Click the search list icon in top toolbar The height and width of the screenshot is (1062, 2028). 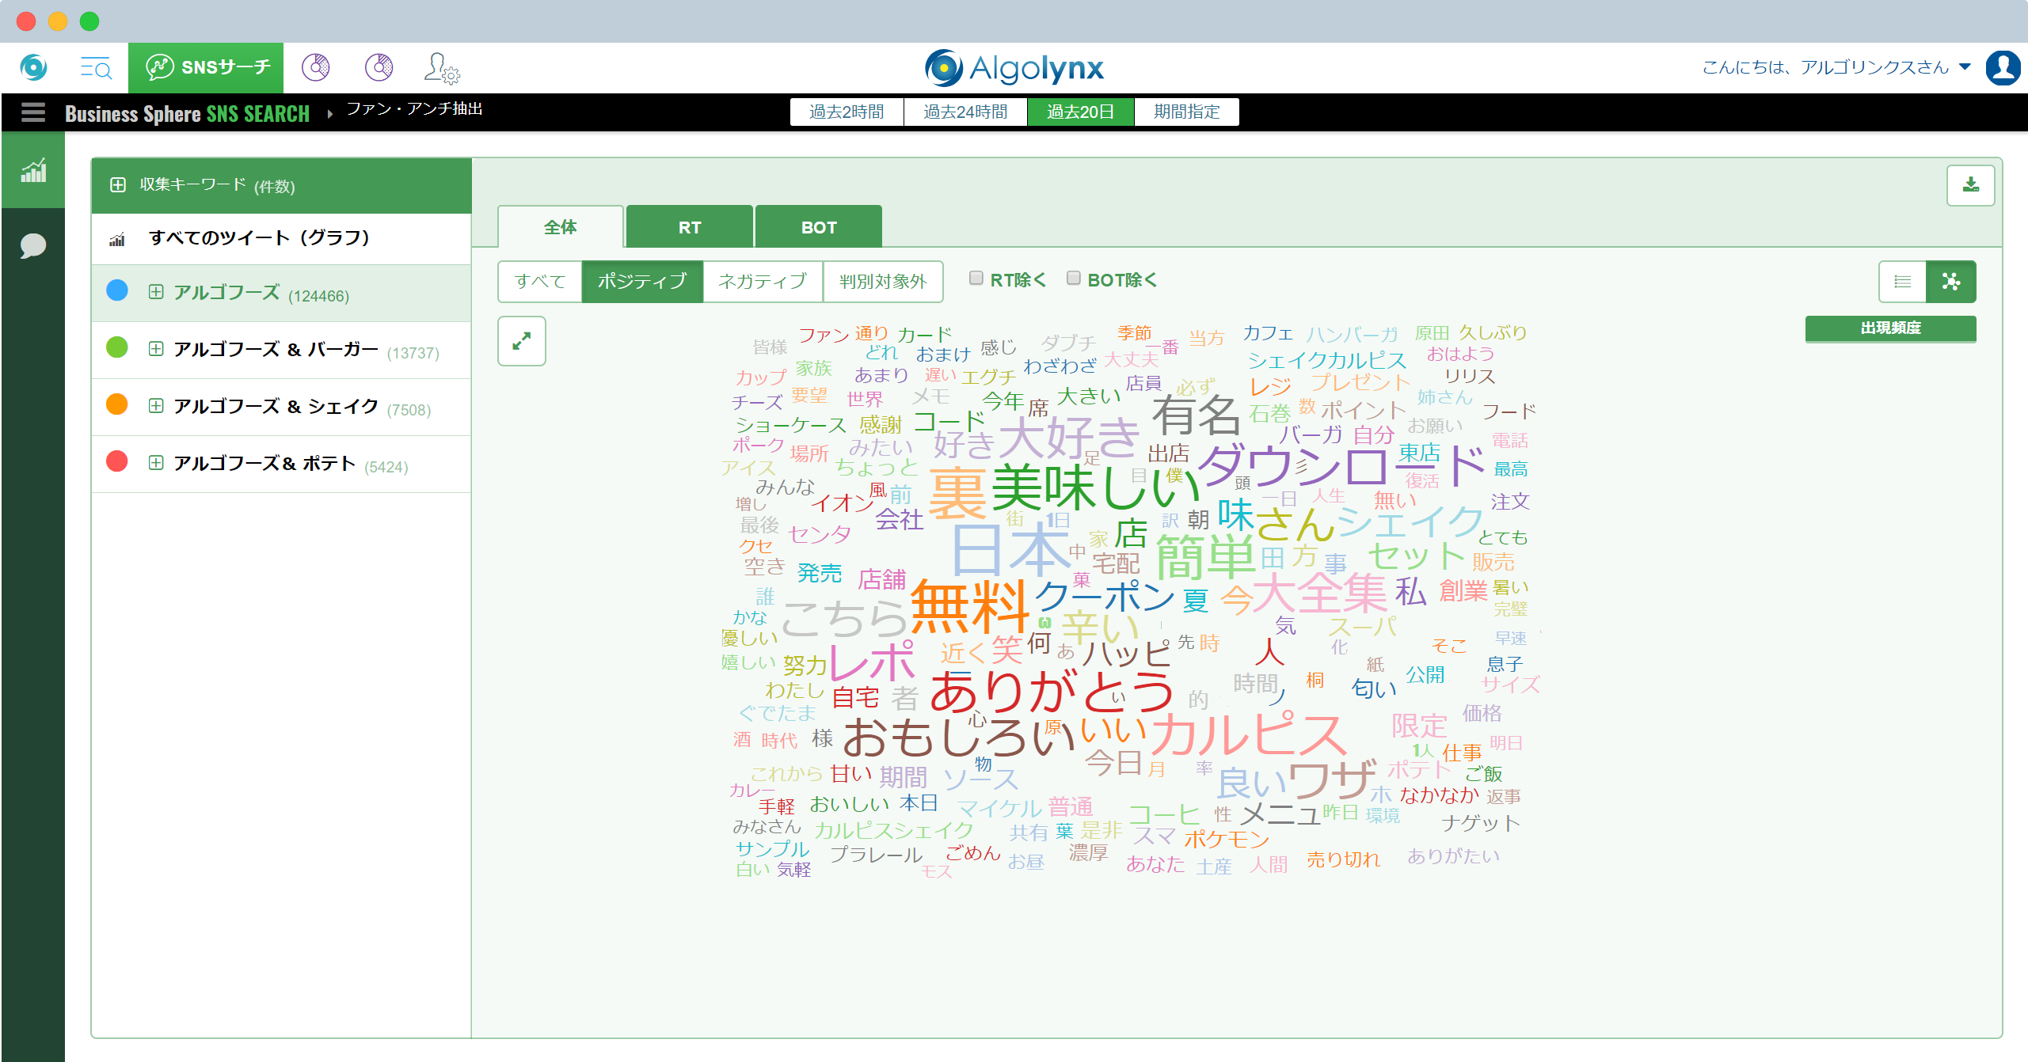pyautogui.click(x=96, y=68)
